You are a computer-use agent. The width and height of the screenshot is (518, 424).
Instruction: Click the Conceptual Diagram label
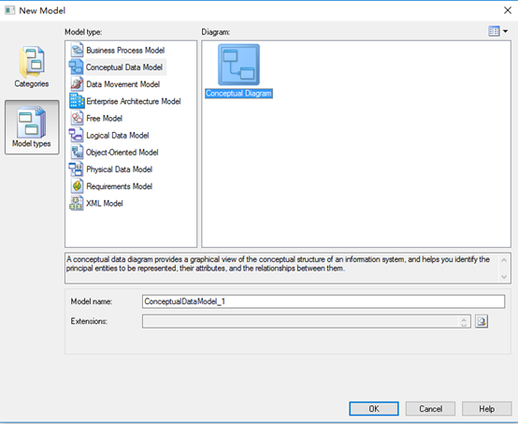point(238,94)
